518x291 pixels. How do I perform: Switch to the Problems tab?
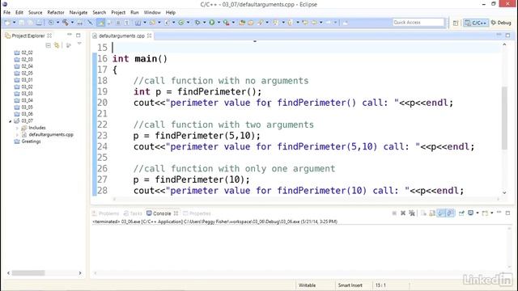coord(105,213)
